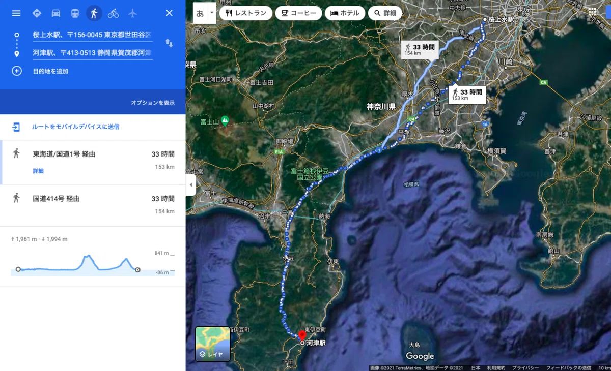Screen dimensions: 611x371
Task: Open the 詳細 search chip
Action: [385, 13]
